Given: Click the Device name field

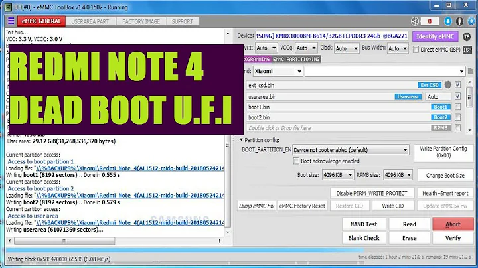Looking at the screenshot, I should (332, 36).
